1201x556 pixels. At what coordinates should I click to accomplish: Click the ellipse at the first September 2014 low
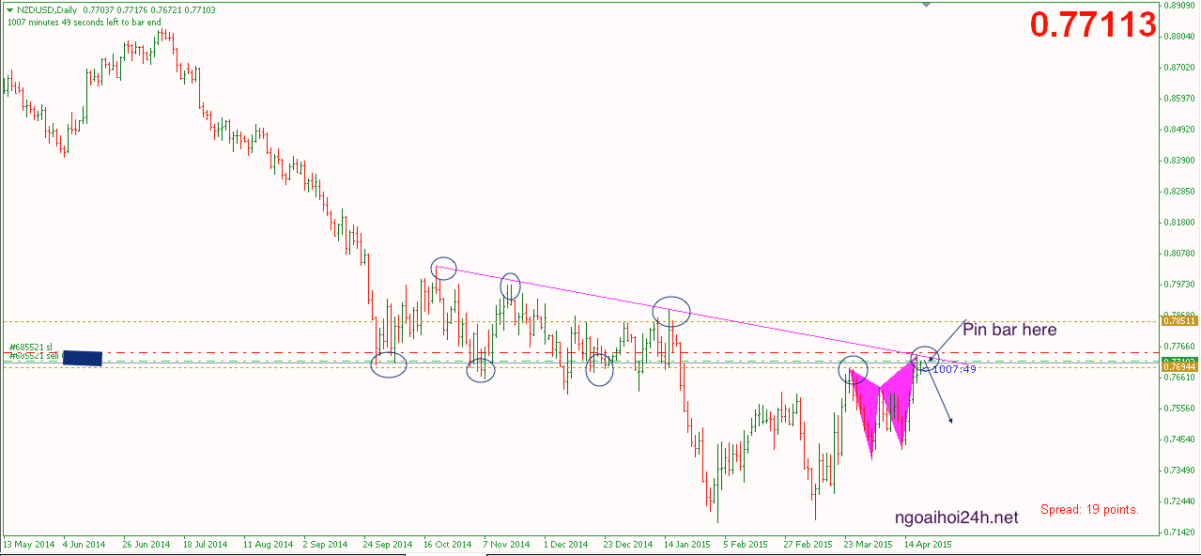point(389,365)
